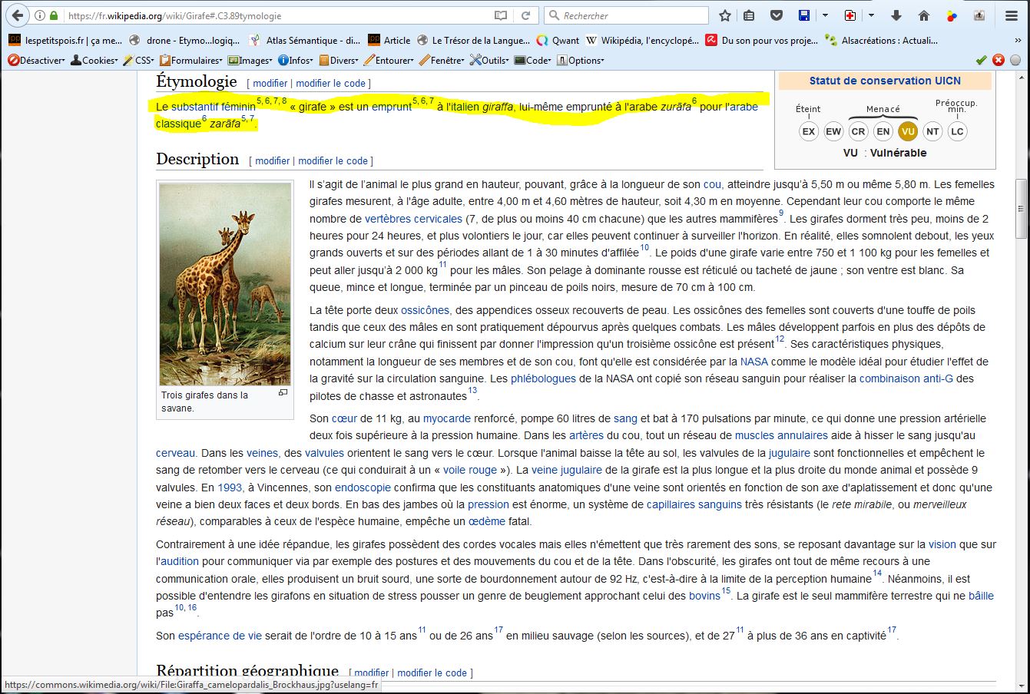The width and height of the screenshot is (1030, 694).
Task: Open the Cookies dropdown in developer toolbar
Action: pos(94,60)
